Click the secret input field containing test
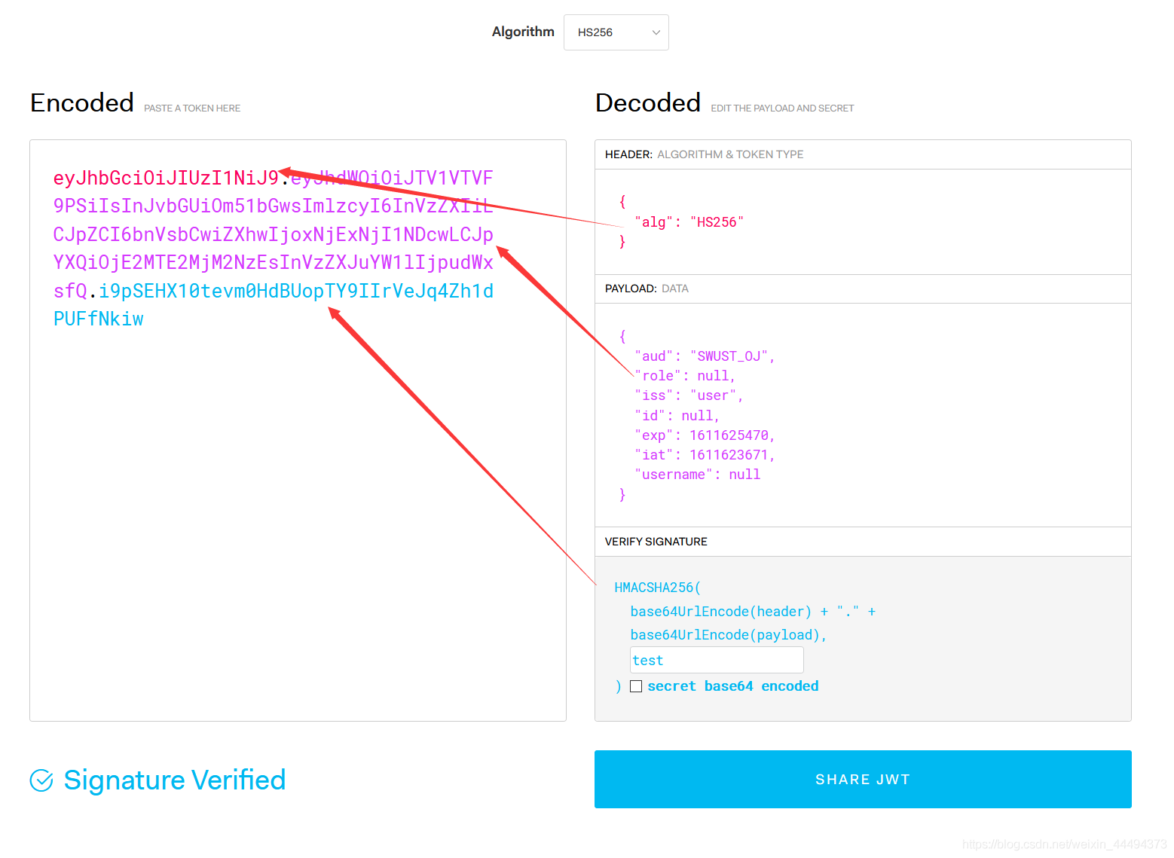This screenshot has height=858, width=1174. coord(717,660)
